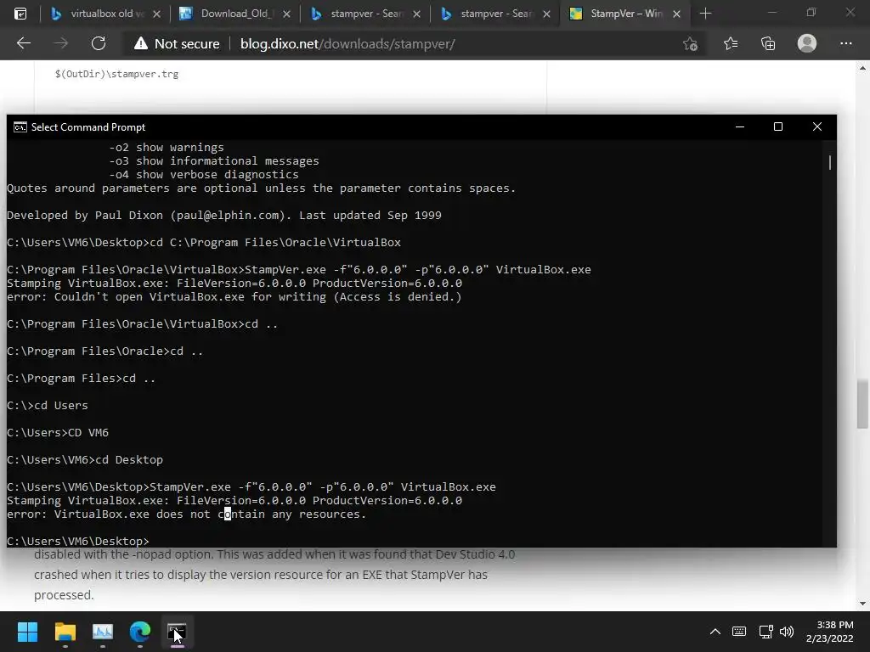The width and height of the screenshot is (870, 652).
Task: Switch to the 'Download_Old' browser tab
Action: click(x=234, y=14)
